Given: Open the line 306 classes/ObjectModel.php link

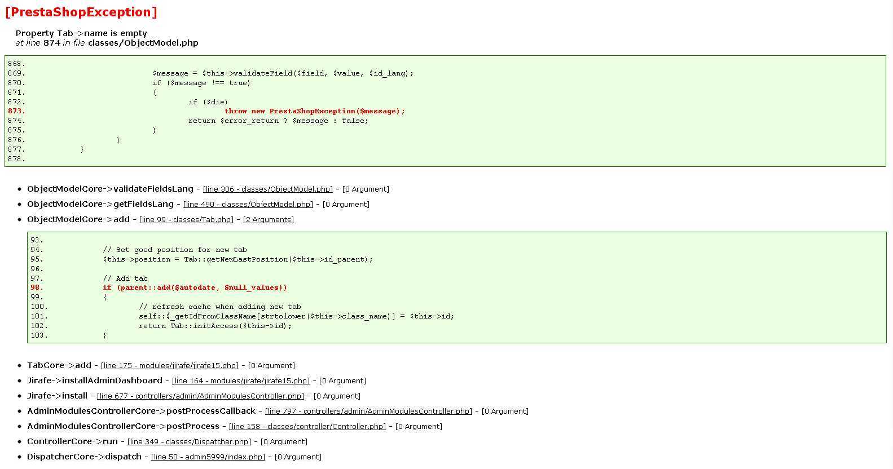Looking at the screenshot, I should coord(268,189).
